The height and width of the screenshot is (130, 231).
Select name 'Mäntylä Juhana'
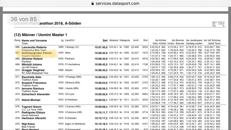click(x=32, y=65)
